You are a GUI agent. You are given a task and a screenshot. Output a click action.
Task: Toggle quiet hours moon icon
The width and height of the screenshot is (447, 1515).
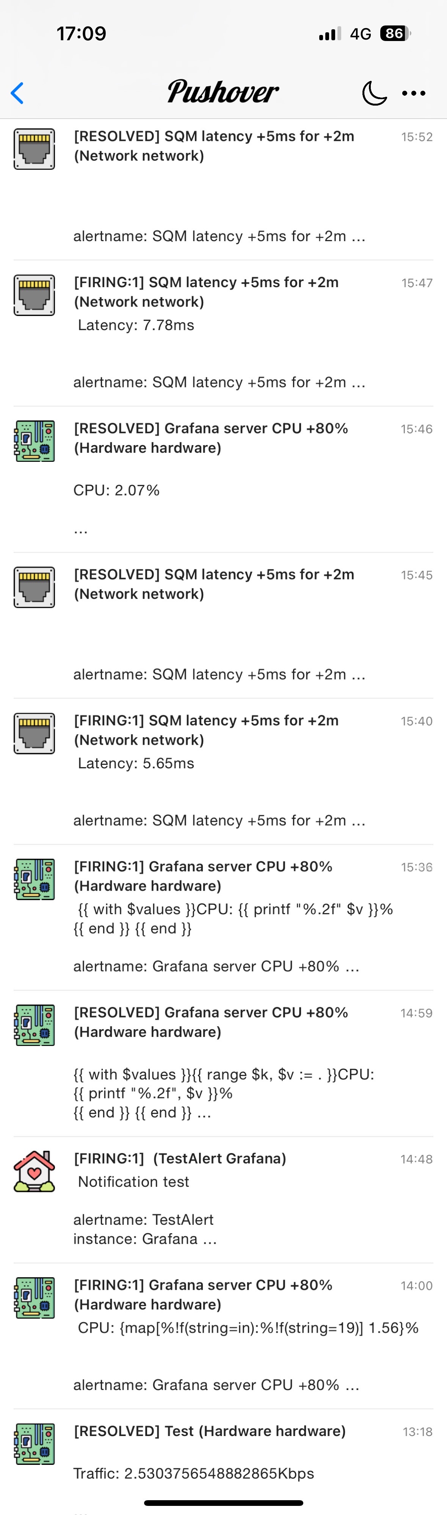[374, 93]
